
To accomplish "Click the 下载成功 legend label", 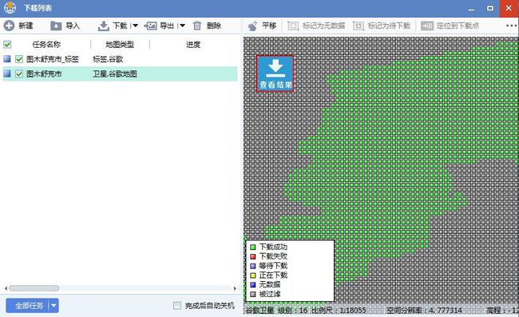I will [273, 247].
